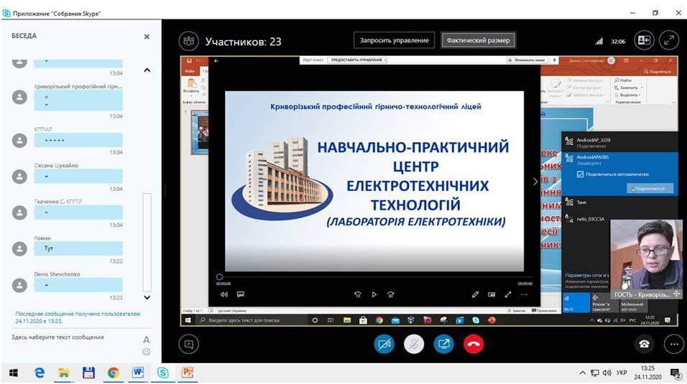This screenshot has height=384, width=687.
Task: Toggle the conversation chat bubble icon
Action: point(189,344)
